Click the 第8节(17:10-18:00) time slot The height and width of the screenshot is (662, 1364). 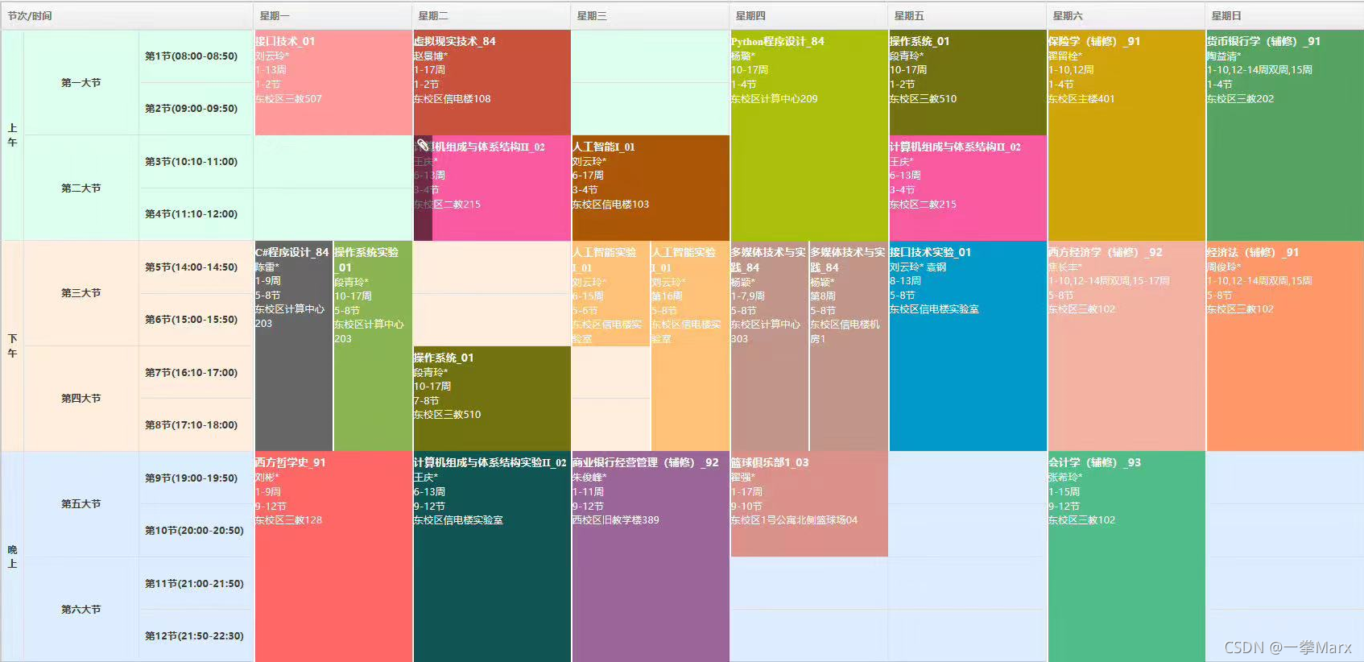[x=192, y=425]
